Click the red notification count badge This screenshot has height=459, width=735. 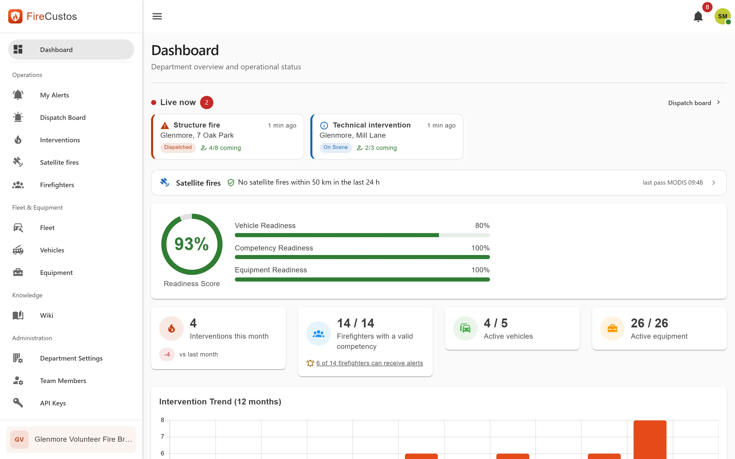pos(707,7)
